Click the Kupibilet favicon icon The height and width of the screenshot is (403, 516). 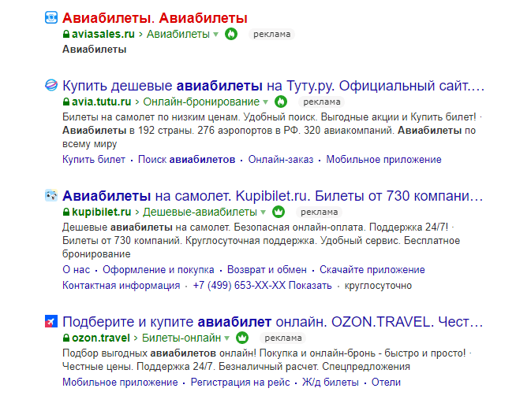point(51,195)
